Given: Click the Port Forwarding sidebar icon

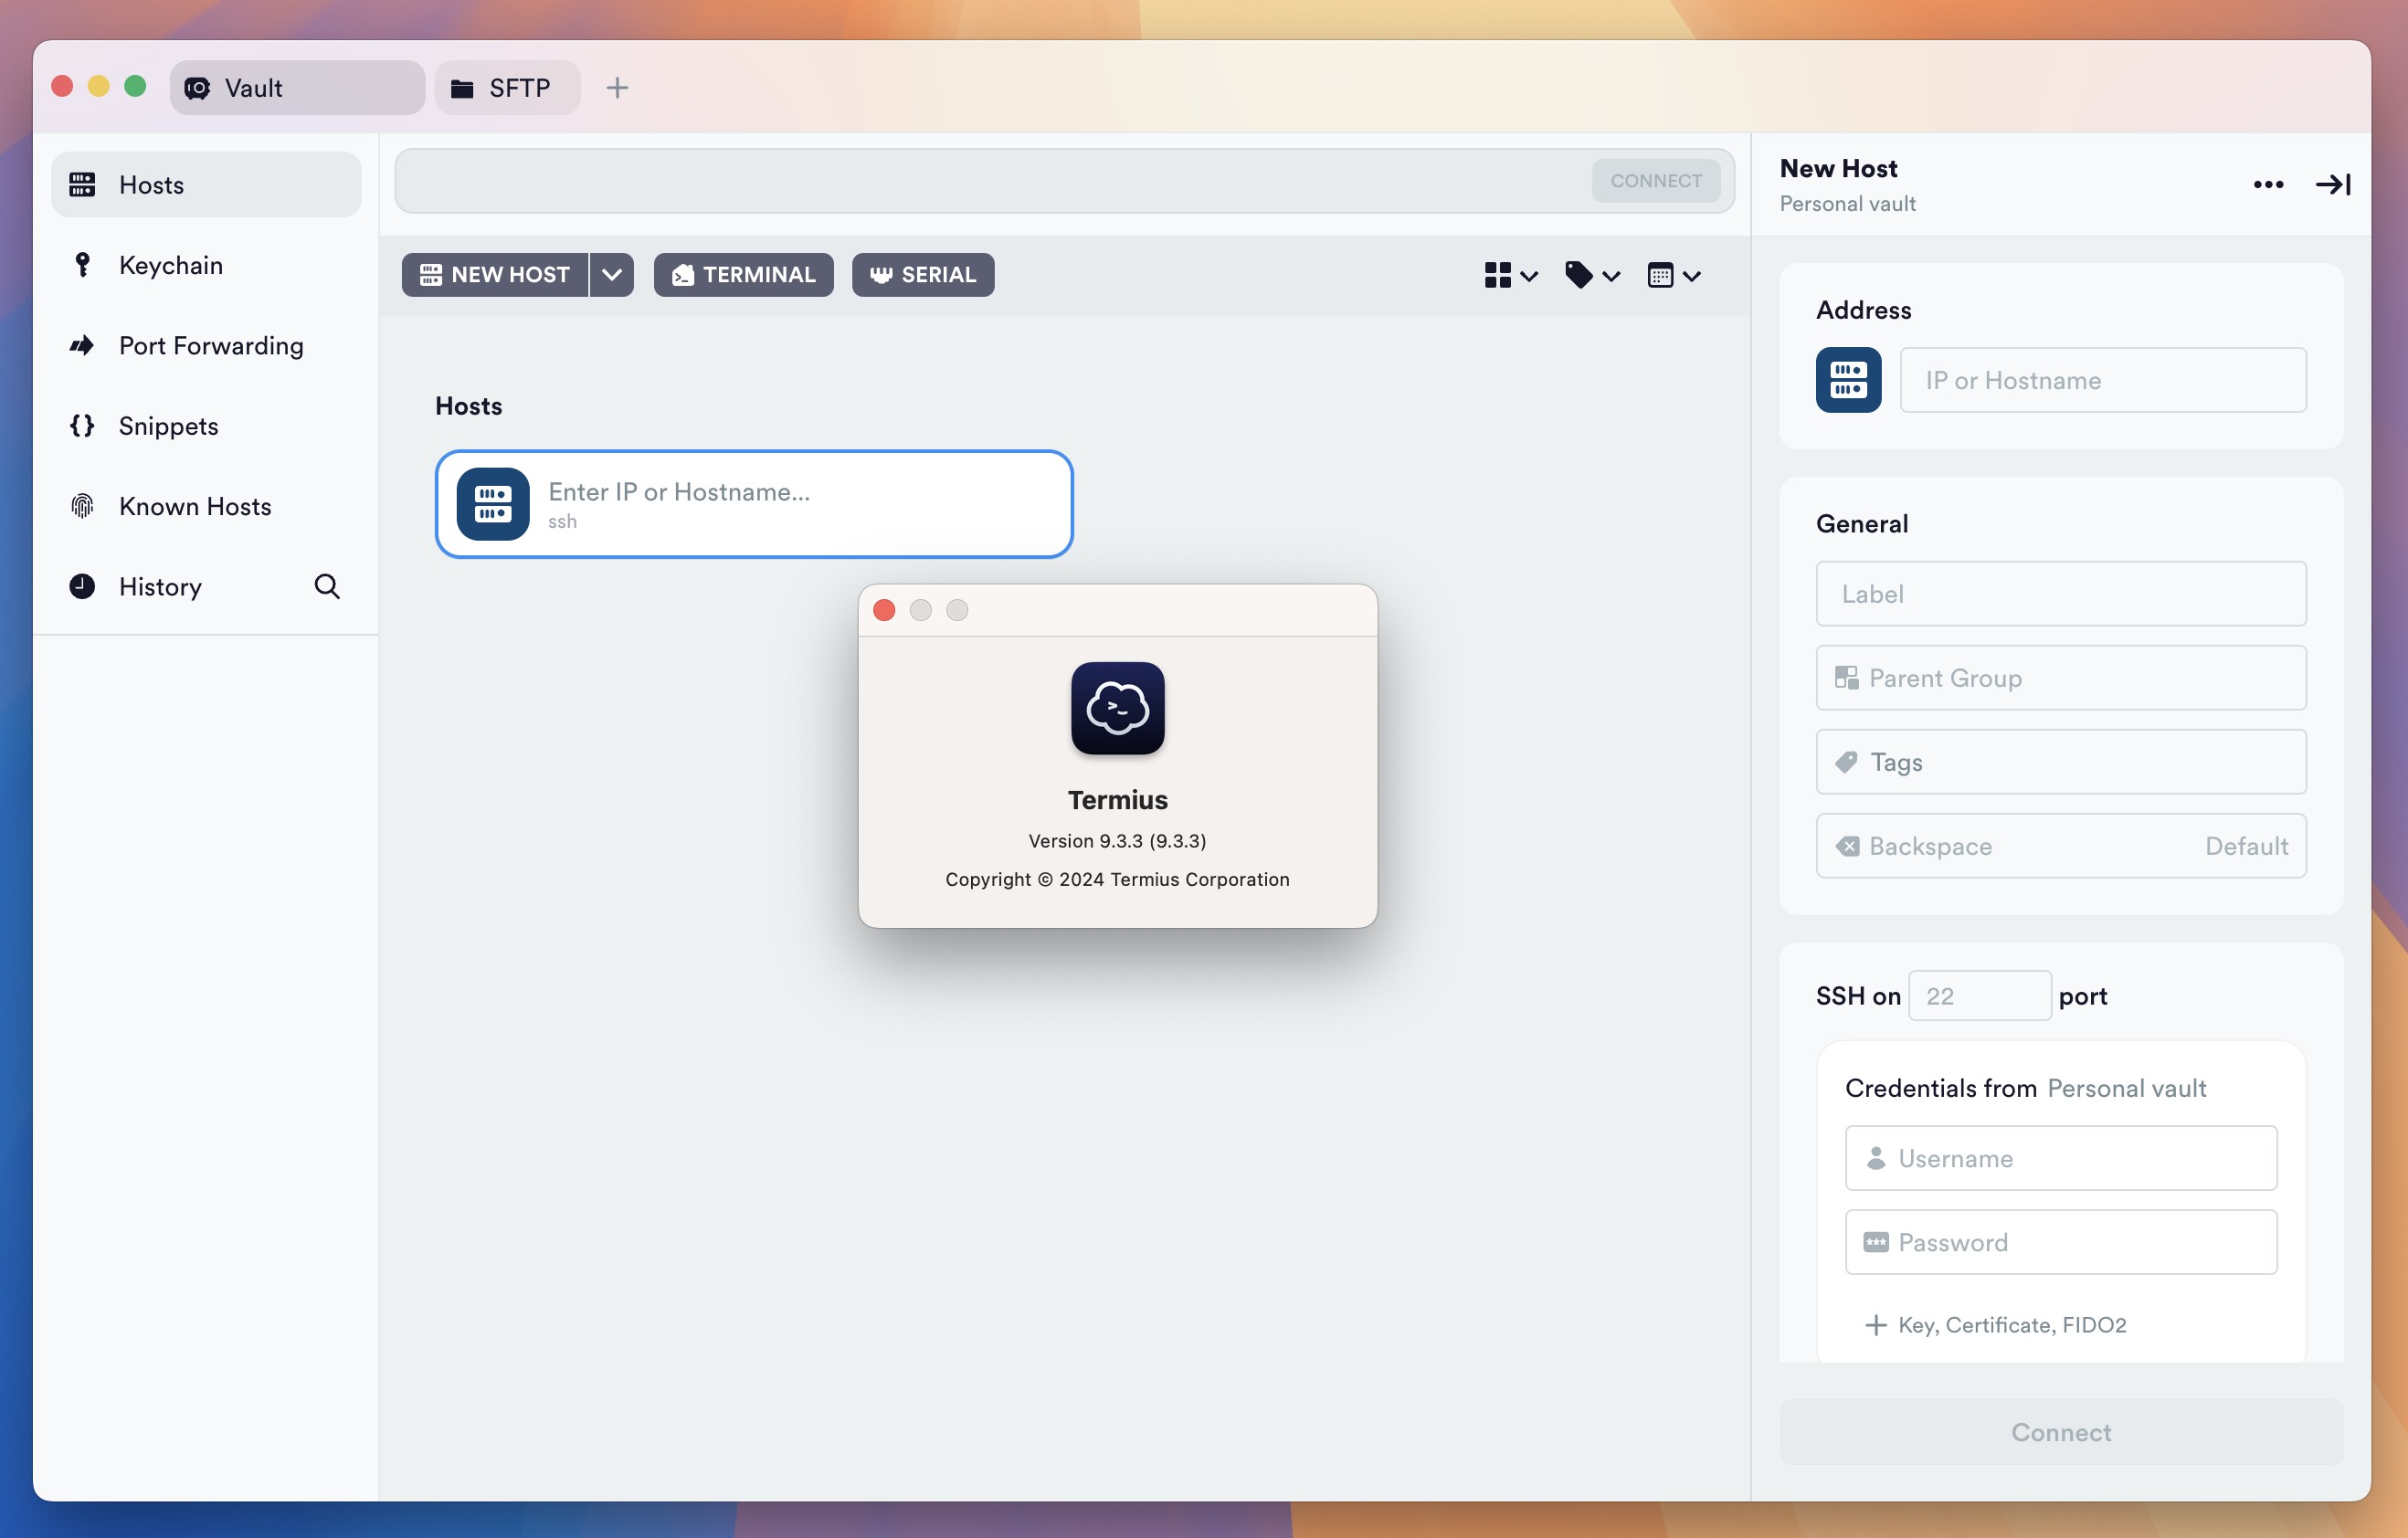Looking at the screenshot, I should 80,344.
